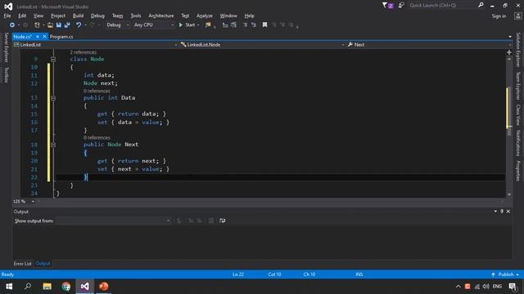Open the Next member navigation dropdown
This screenshot has height=294, width=524.
click(x=429, y=45)
